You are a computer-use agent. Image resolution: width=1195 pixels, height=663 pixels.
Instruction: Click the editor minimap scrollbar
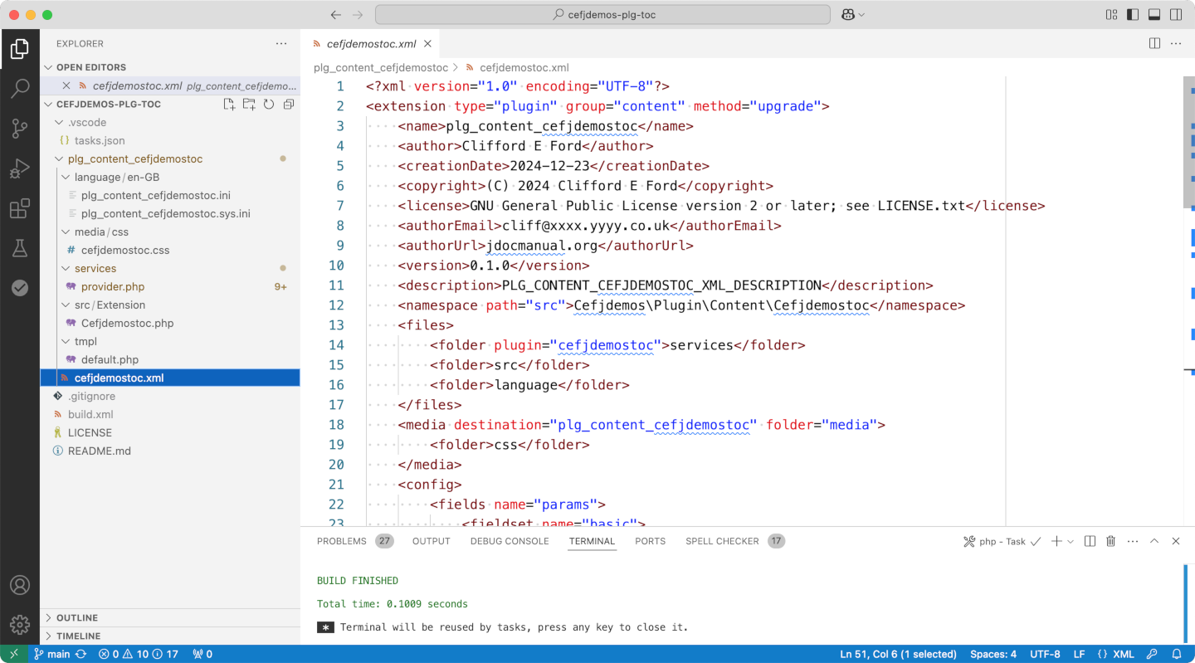point(1189,142)
